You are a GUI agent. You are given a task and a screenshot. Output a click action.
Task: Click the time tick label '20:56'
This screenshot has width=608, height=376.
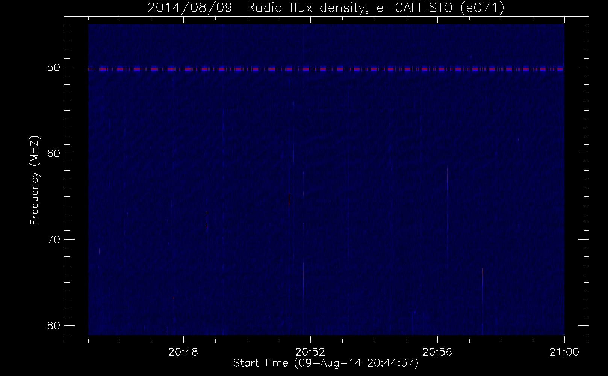437,352
